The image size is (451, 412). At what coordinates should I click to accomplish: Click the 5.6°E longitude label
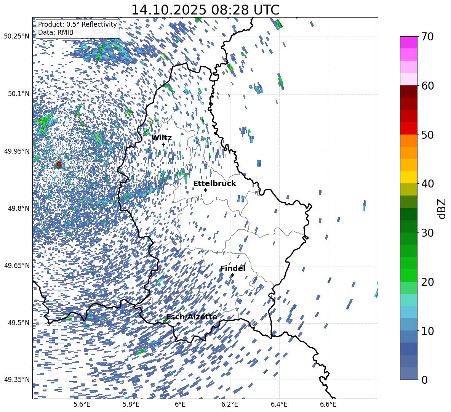click(x=82, y=404)
